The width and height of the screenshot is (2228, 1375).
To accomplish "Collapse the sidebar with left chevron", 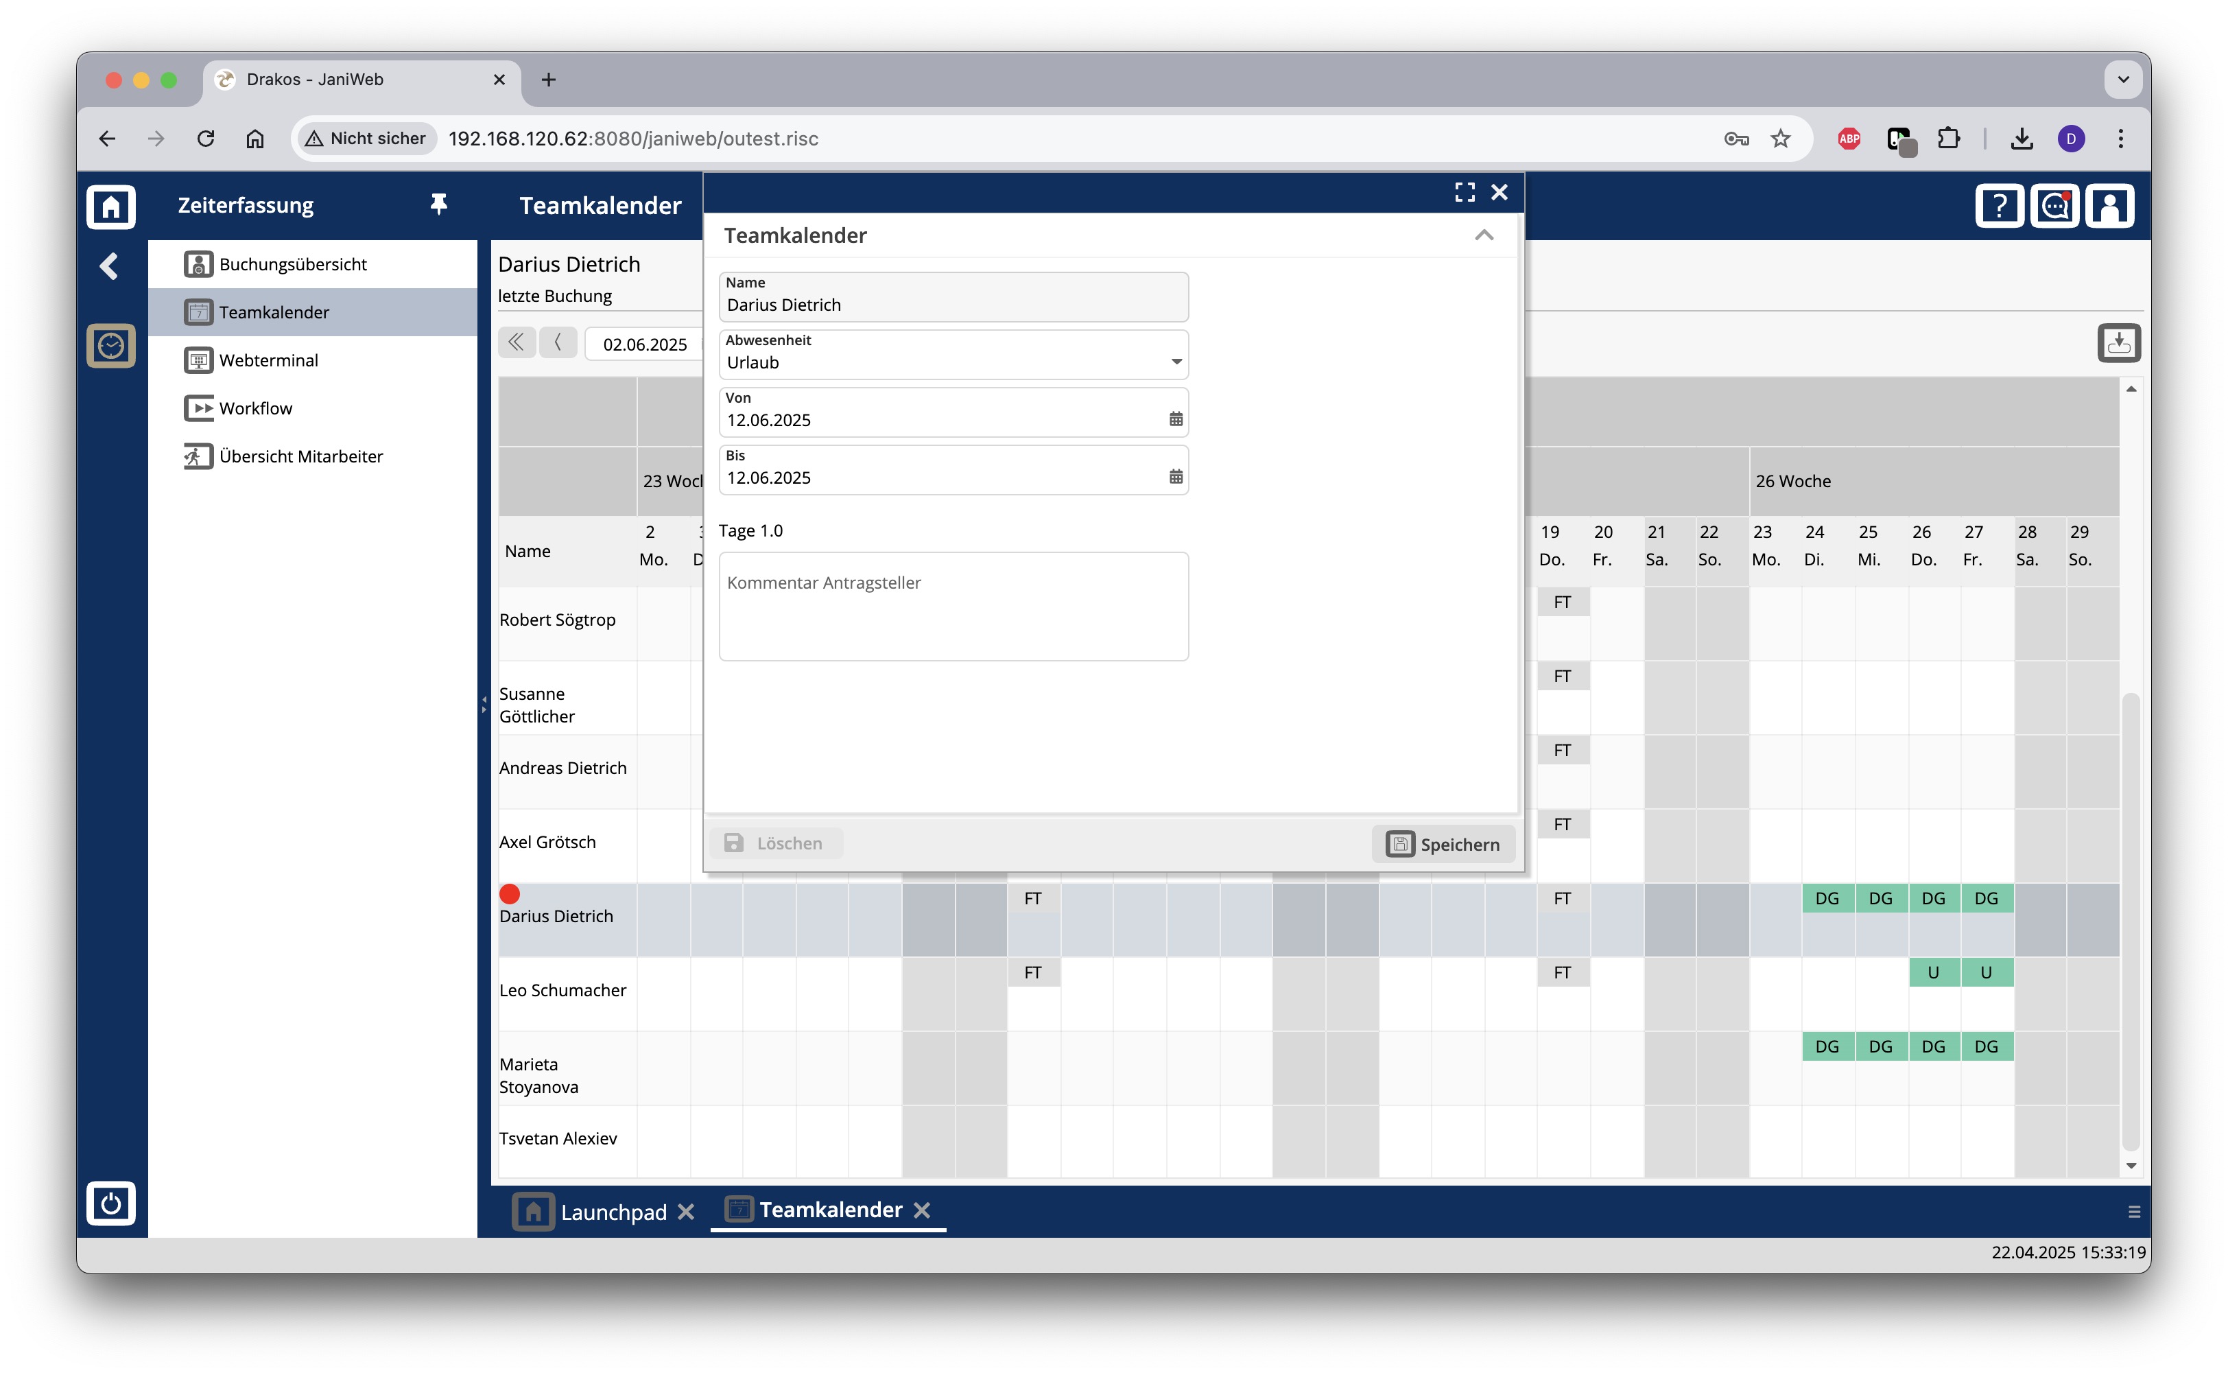I will [109, 266].
